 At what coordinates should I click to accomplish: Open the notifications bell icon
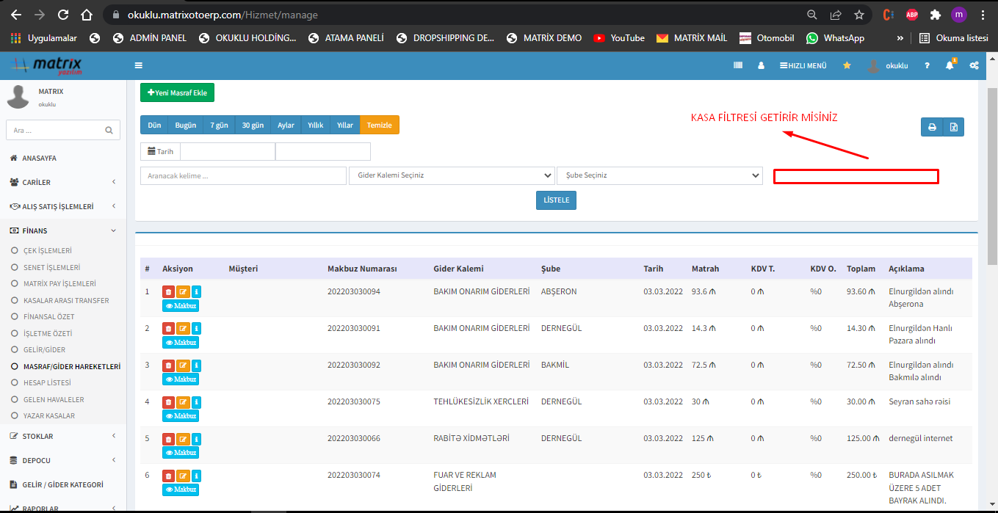tap(950, 65)
